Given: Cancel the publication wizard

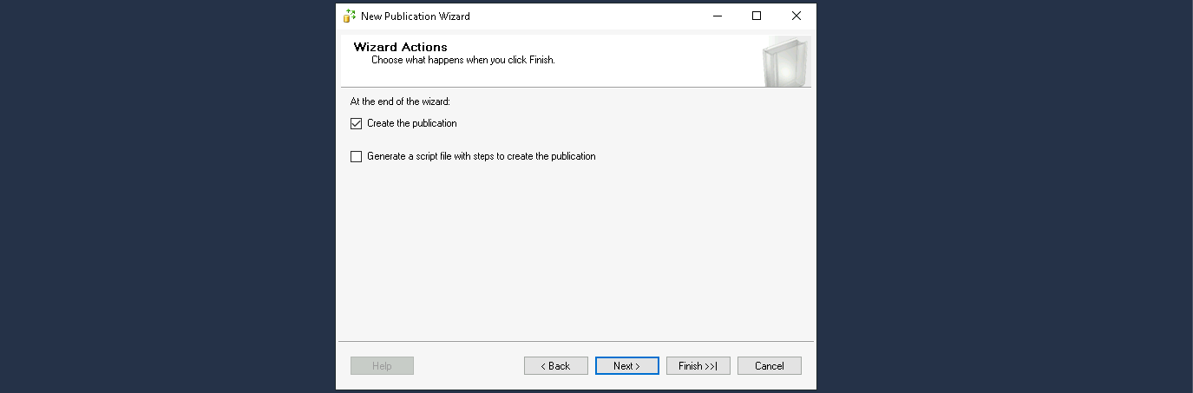Looking at the screenshot, I should [769, 366].
